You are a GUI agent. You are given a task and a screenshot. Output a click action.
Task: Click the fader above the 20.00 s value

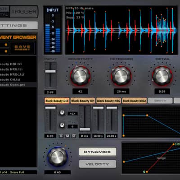point(112,108)
